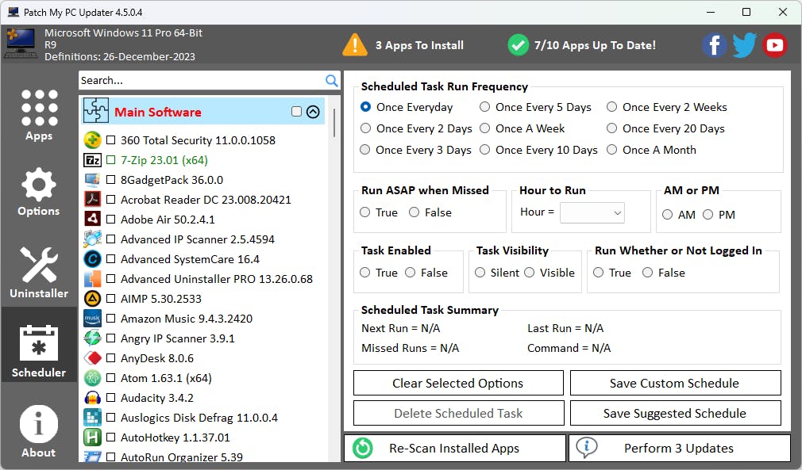Screen dimensions: 802x470
Task: Select Task Visibility Visible option
Action: [x=530, y=273]
